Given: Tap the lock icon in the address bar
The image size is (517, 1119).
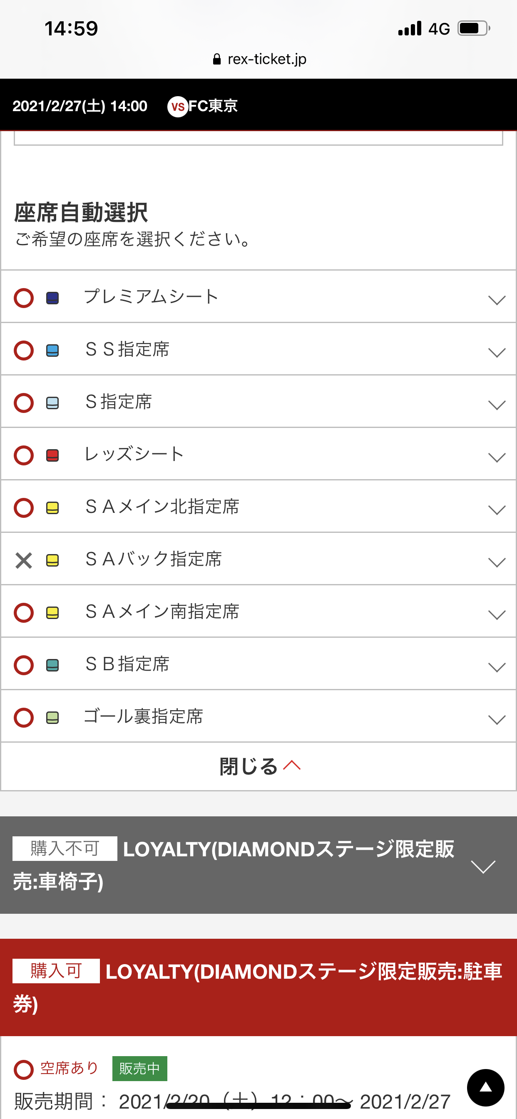Looking at the screenshot, I should 217,59.
